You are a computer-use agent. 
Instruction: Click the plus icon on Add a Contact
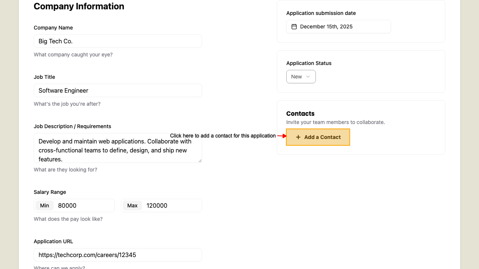pos(298,137)
